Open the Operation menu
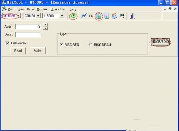Viewport: 179px width, 131px height. (x=58, y=9)
